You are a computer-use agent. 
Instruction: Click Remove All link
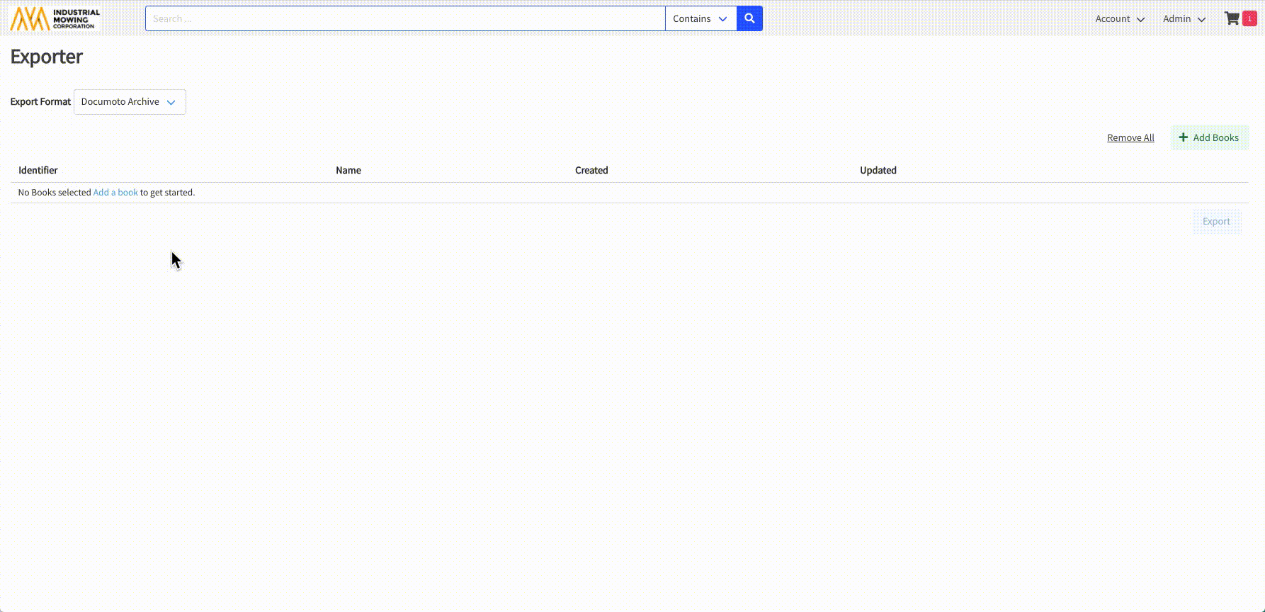pos(1130,138)
